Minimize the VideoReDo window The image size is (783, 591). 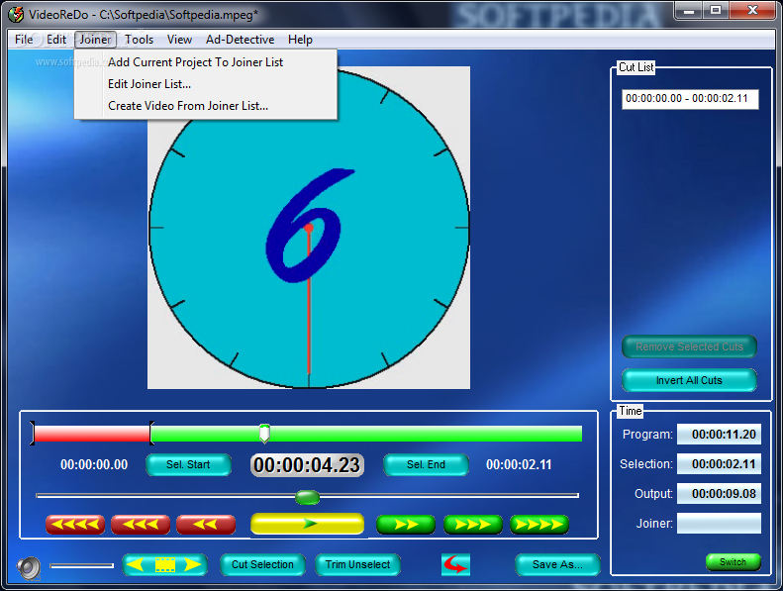point(689,11)
